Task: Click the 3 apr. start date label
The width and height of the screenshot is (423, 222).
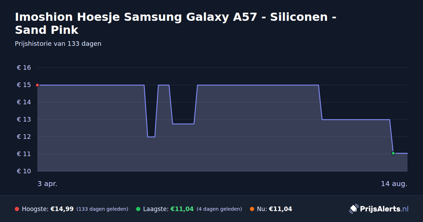Action: click(x=47, y=184)
